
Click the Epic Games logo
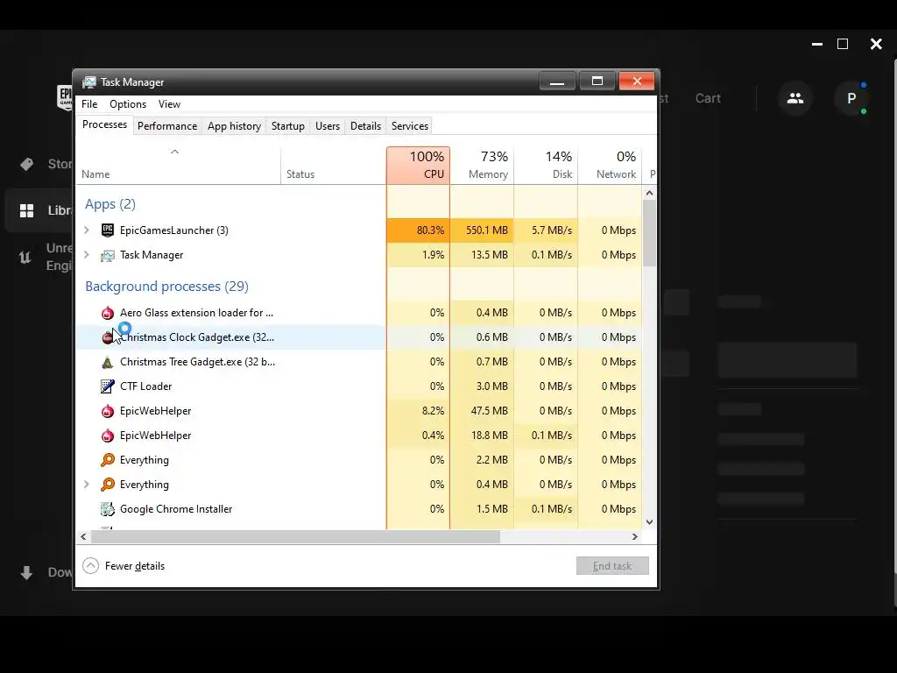(65, 97)
